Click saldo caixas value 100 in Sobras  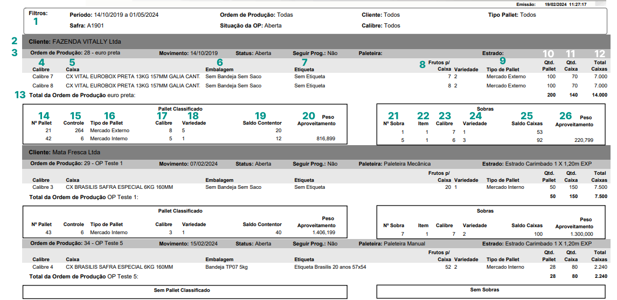pos(538,234)
